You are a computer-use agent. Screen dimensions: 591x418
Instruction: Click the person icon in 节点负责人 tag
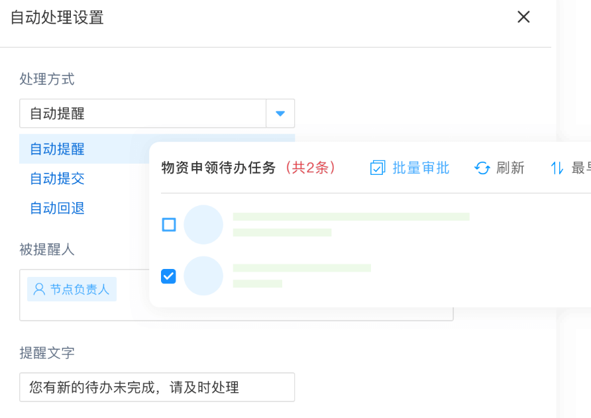[39, 289]
